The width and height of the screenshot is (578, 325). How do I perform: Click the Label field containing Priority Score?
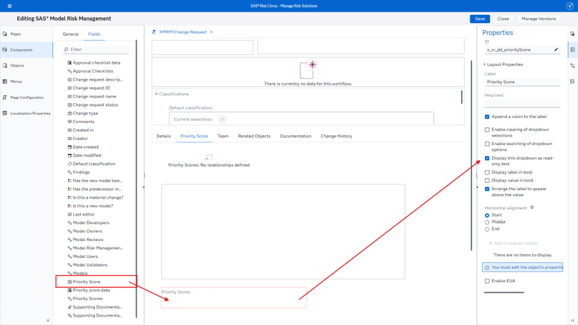pyautogui.click(x=522, y=82)
